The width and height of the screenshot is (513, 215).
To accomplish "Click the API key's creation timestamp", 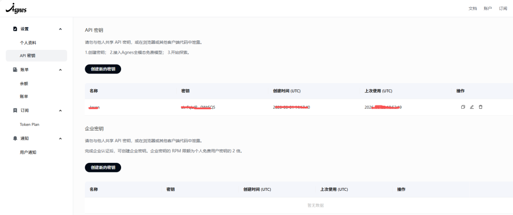I will [292, 107].
